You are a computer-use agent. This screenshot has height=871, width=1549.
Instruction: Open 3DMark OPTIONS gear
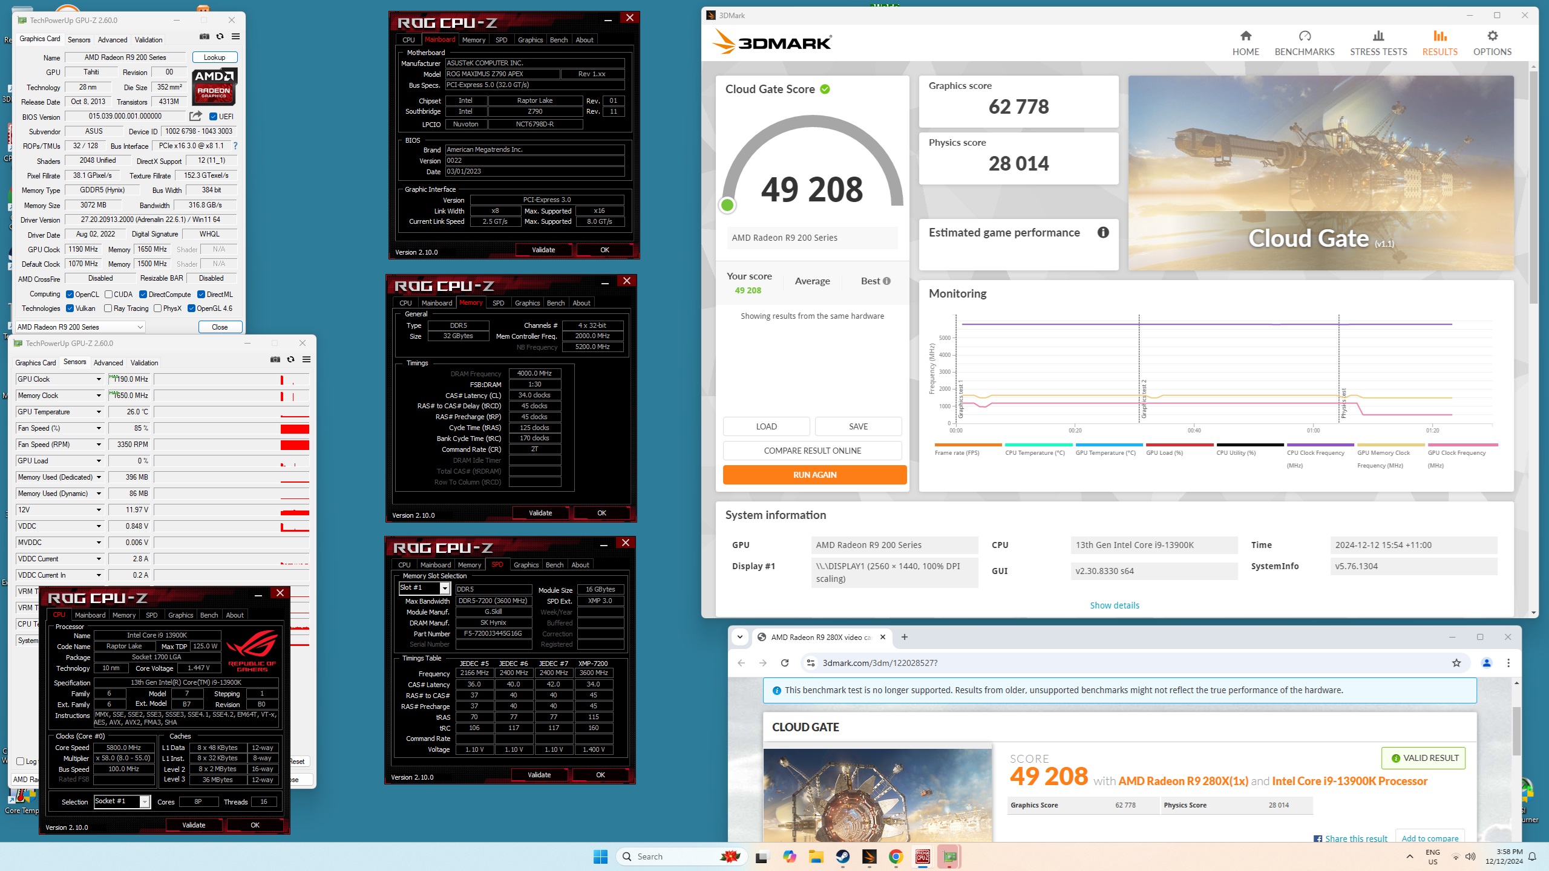coord(1492,44)
